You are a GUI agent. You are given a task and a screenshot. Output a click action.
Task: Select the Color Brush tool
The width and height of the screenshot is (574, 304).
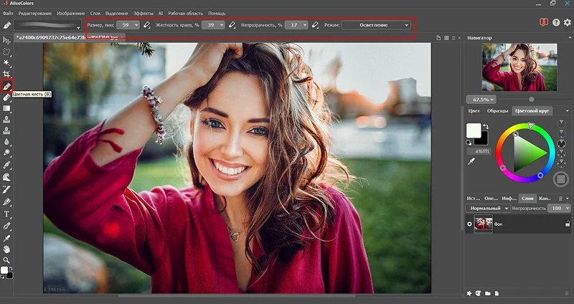click(6, 86)
